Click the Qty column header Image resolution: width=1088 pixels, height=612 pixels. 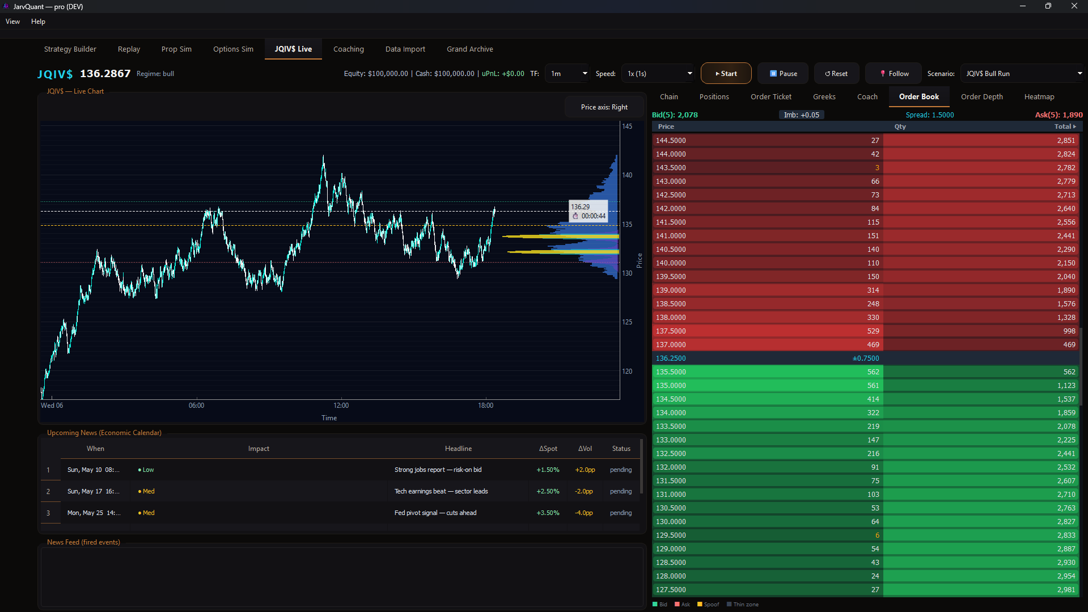pos(900,126)
